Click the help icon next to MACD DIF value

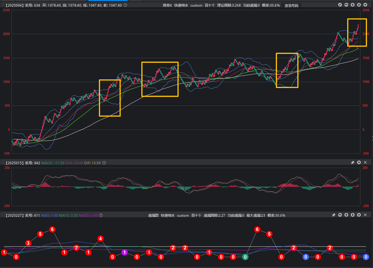click(104, 163)
